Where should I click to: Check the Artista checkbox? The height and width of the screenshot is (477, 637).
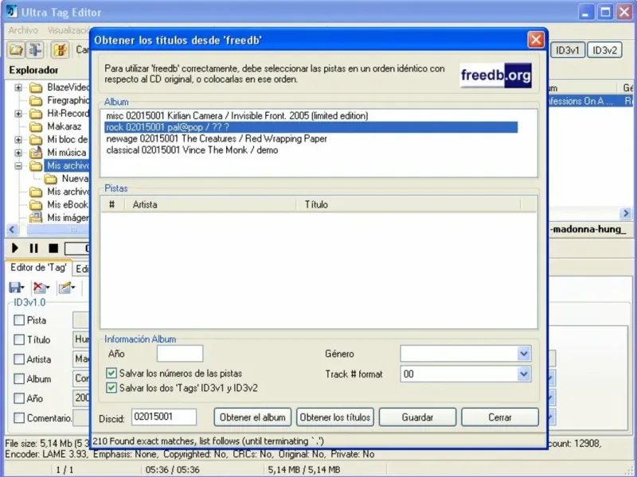pyautogui.click(x=18, y=359)
